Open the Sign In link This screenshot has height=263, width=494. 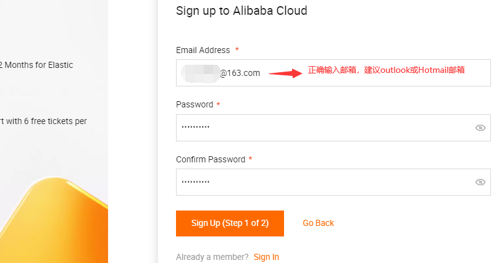266,257
